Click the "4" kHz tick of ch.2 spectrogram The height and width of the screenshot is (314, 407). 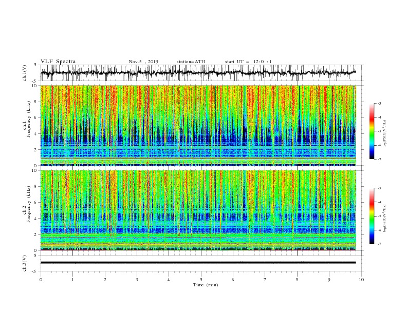tap(36, 219)
